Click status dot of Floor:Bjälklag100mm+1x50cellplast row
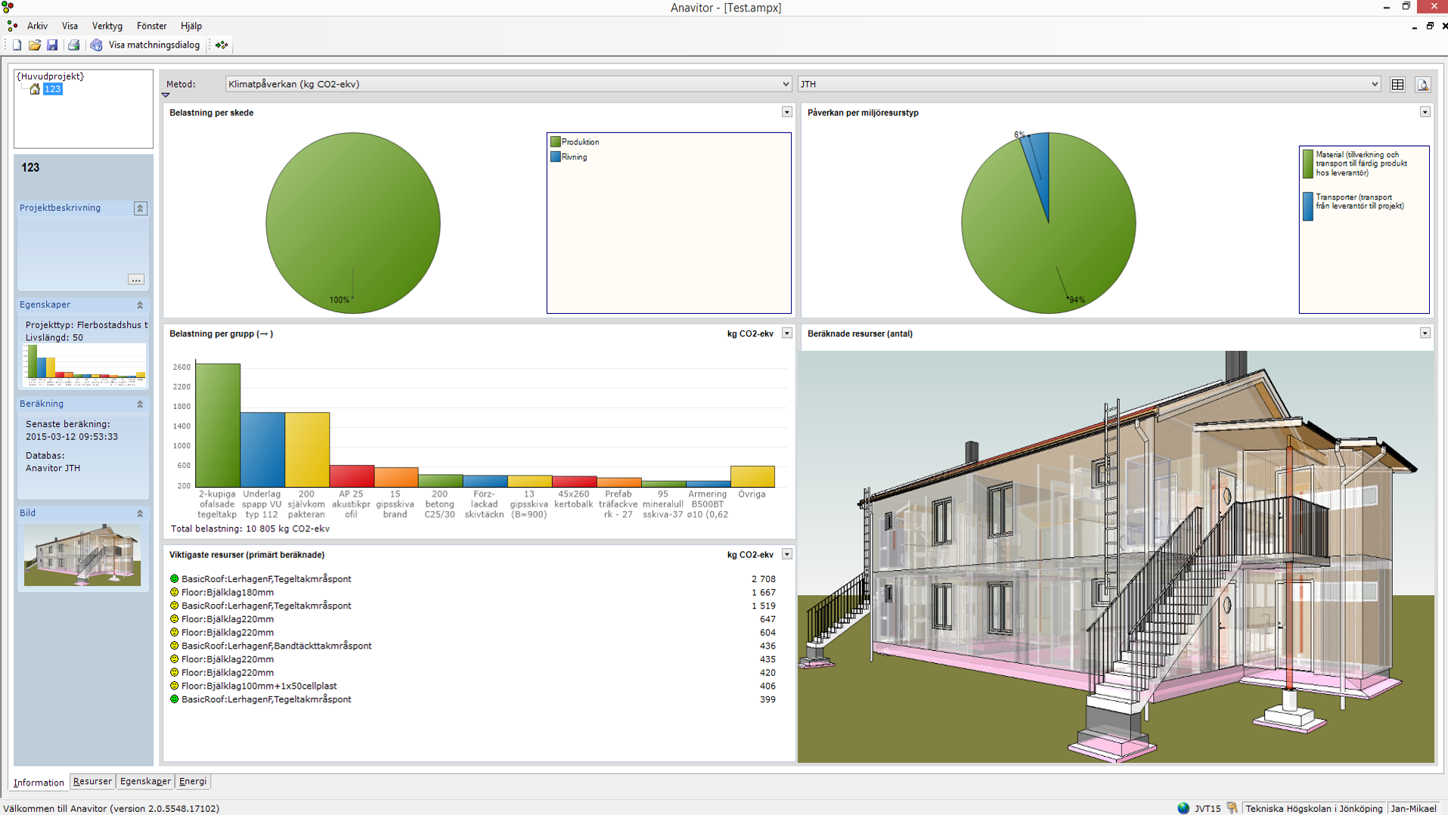 (x=174, y=686)
